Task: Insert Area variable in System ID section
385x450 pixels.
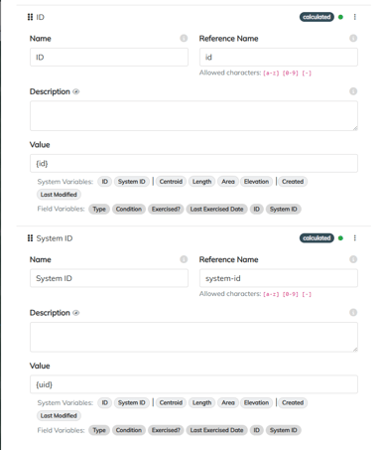Action: [x=228, y=402]
